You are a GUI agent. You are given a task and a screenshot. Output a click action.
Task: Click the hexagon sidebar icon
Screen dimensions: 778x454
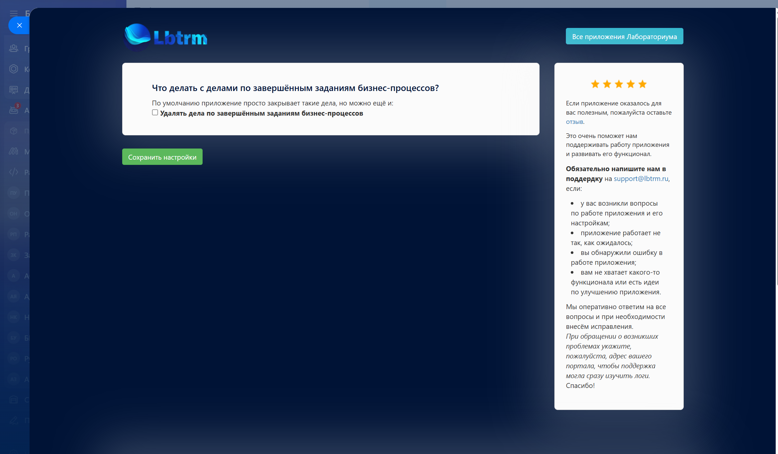click(x=13, y=69)
